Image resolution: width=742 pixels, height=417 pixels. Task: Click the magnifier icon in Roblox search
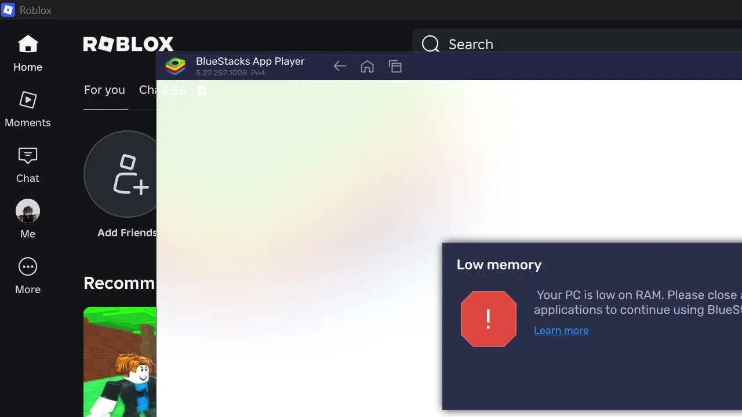pyautogui.click(x=431, y=44)
